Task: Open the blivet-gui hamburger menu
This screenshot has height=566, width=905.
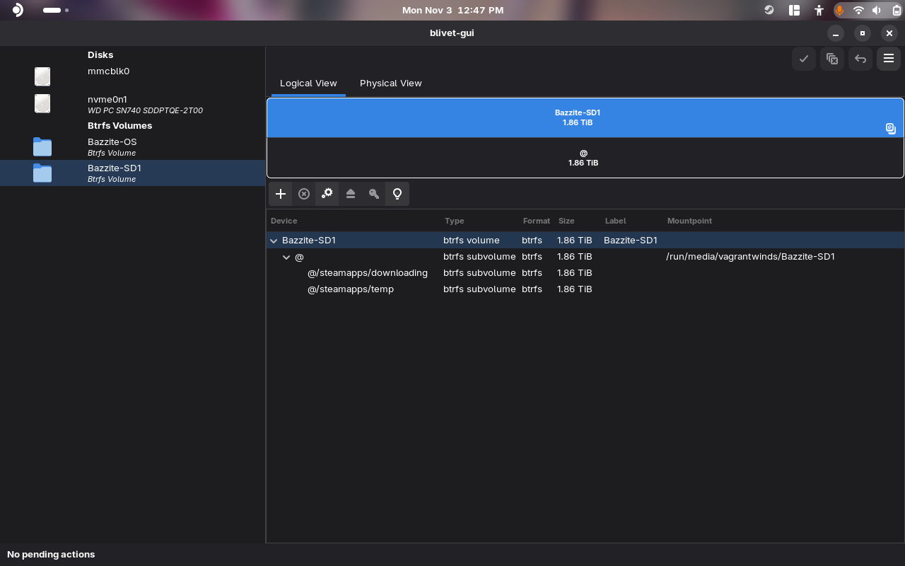Action: pyautogui.click(x=889, y=59)
